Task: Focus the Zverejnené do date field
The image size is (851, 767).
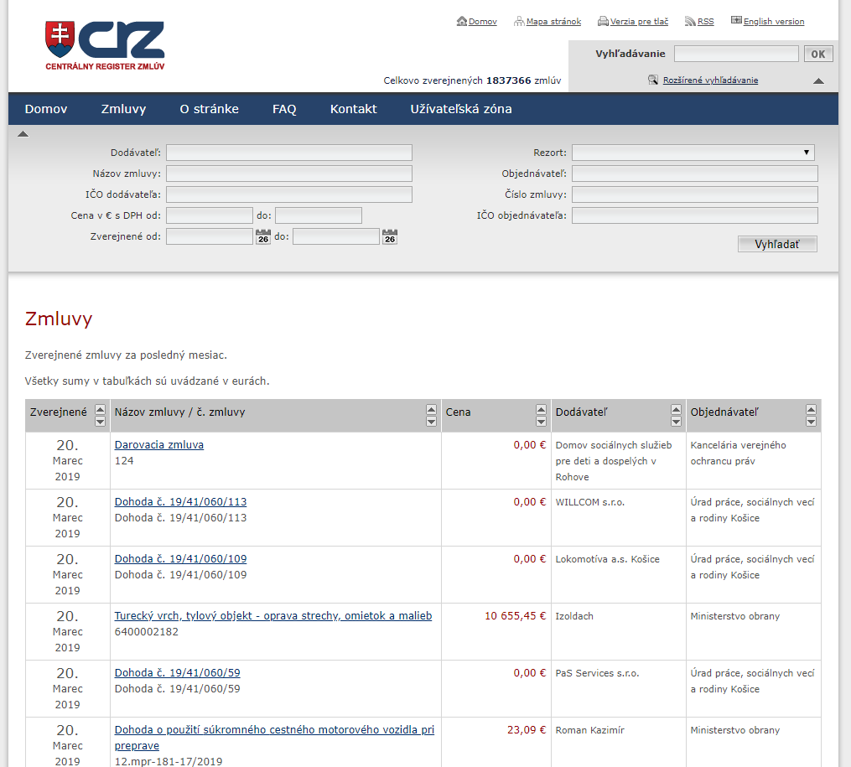Action: pos(336,236)
